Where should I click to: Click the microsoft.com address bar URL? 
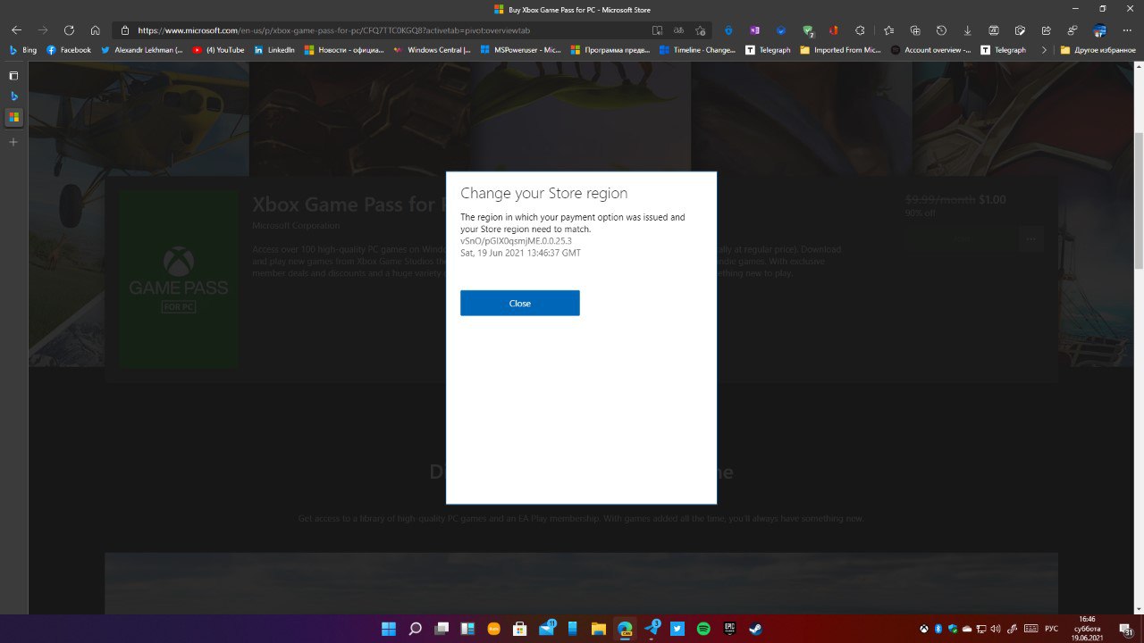point(333,29)
